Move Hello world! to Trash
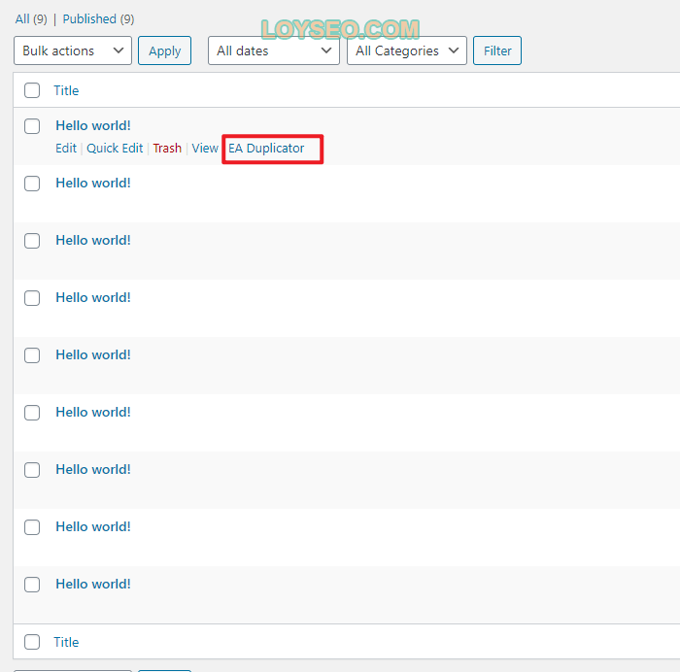Screen dimensions: 680x672 [x=167, y=149]
